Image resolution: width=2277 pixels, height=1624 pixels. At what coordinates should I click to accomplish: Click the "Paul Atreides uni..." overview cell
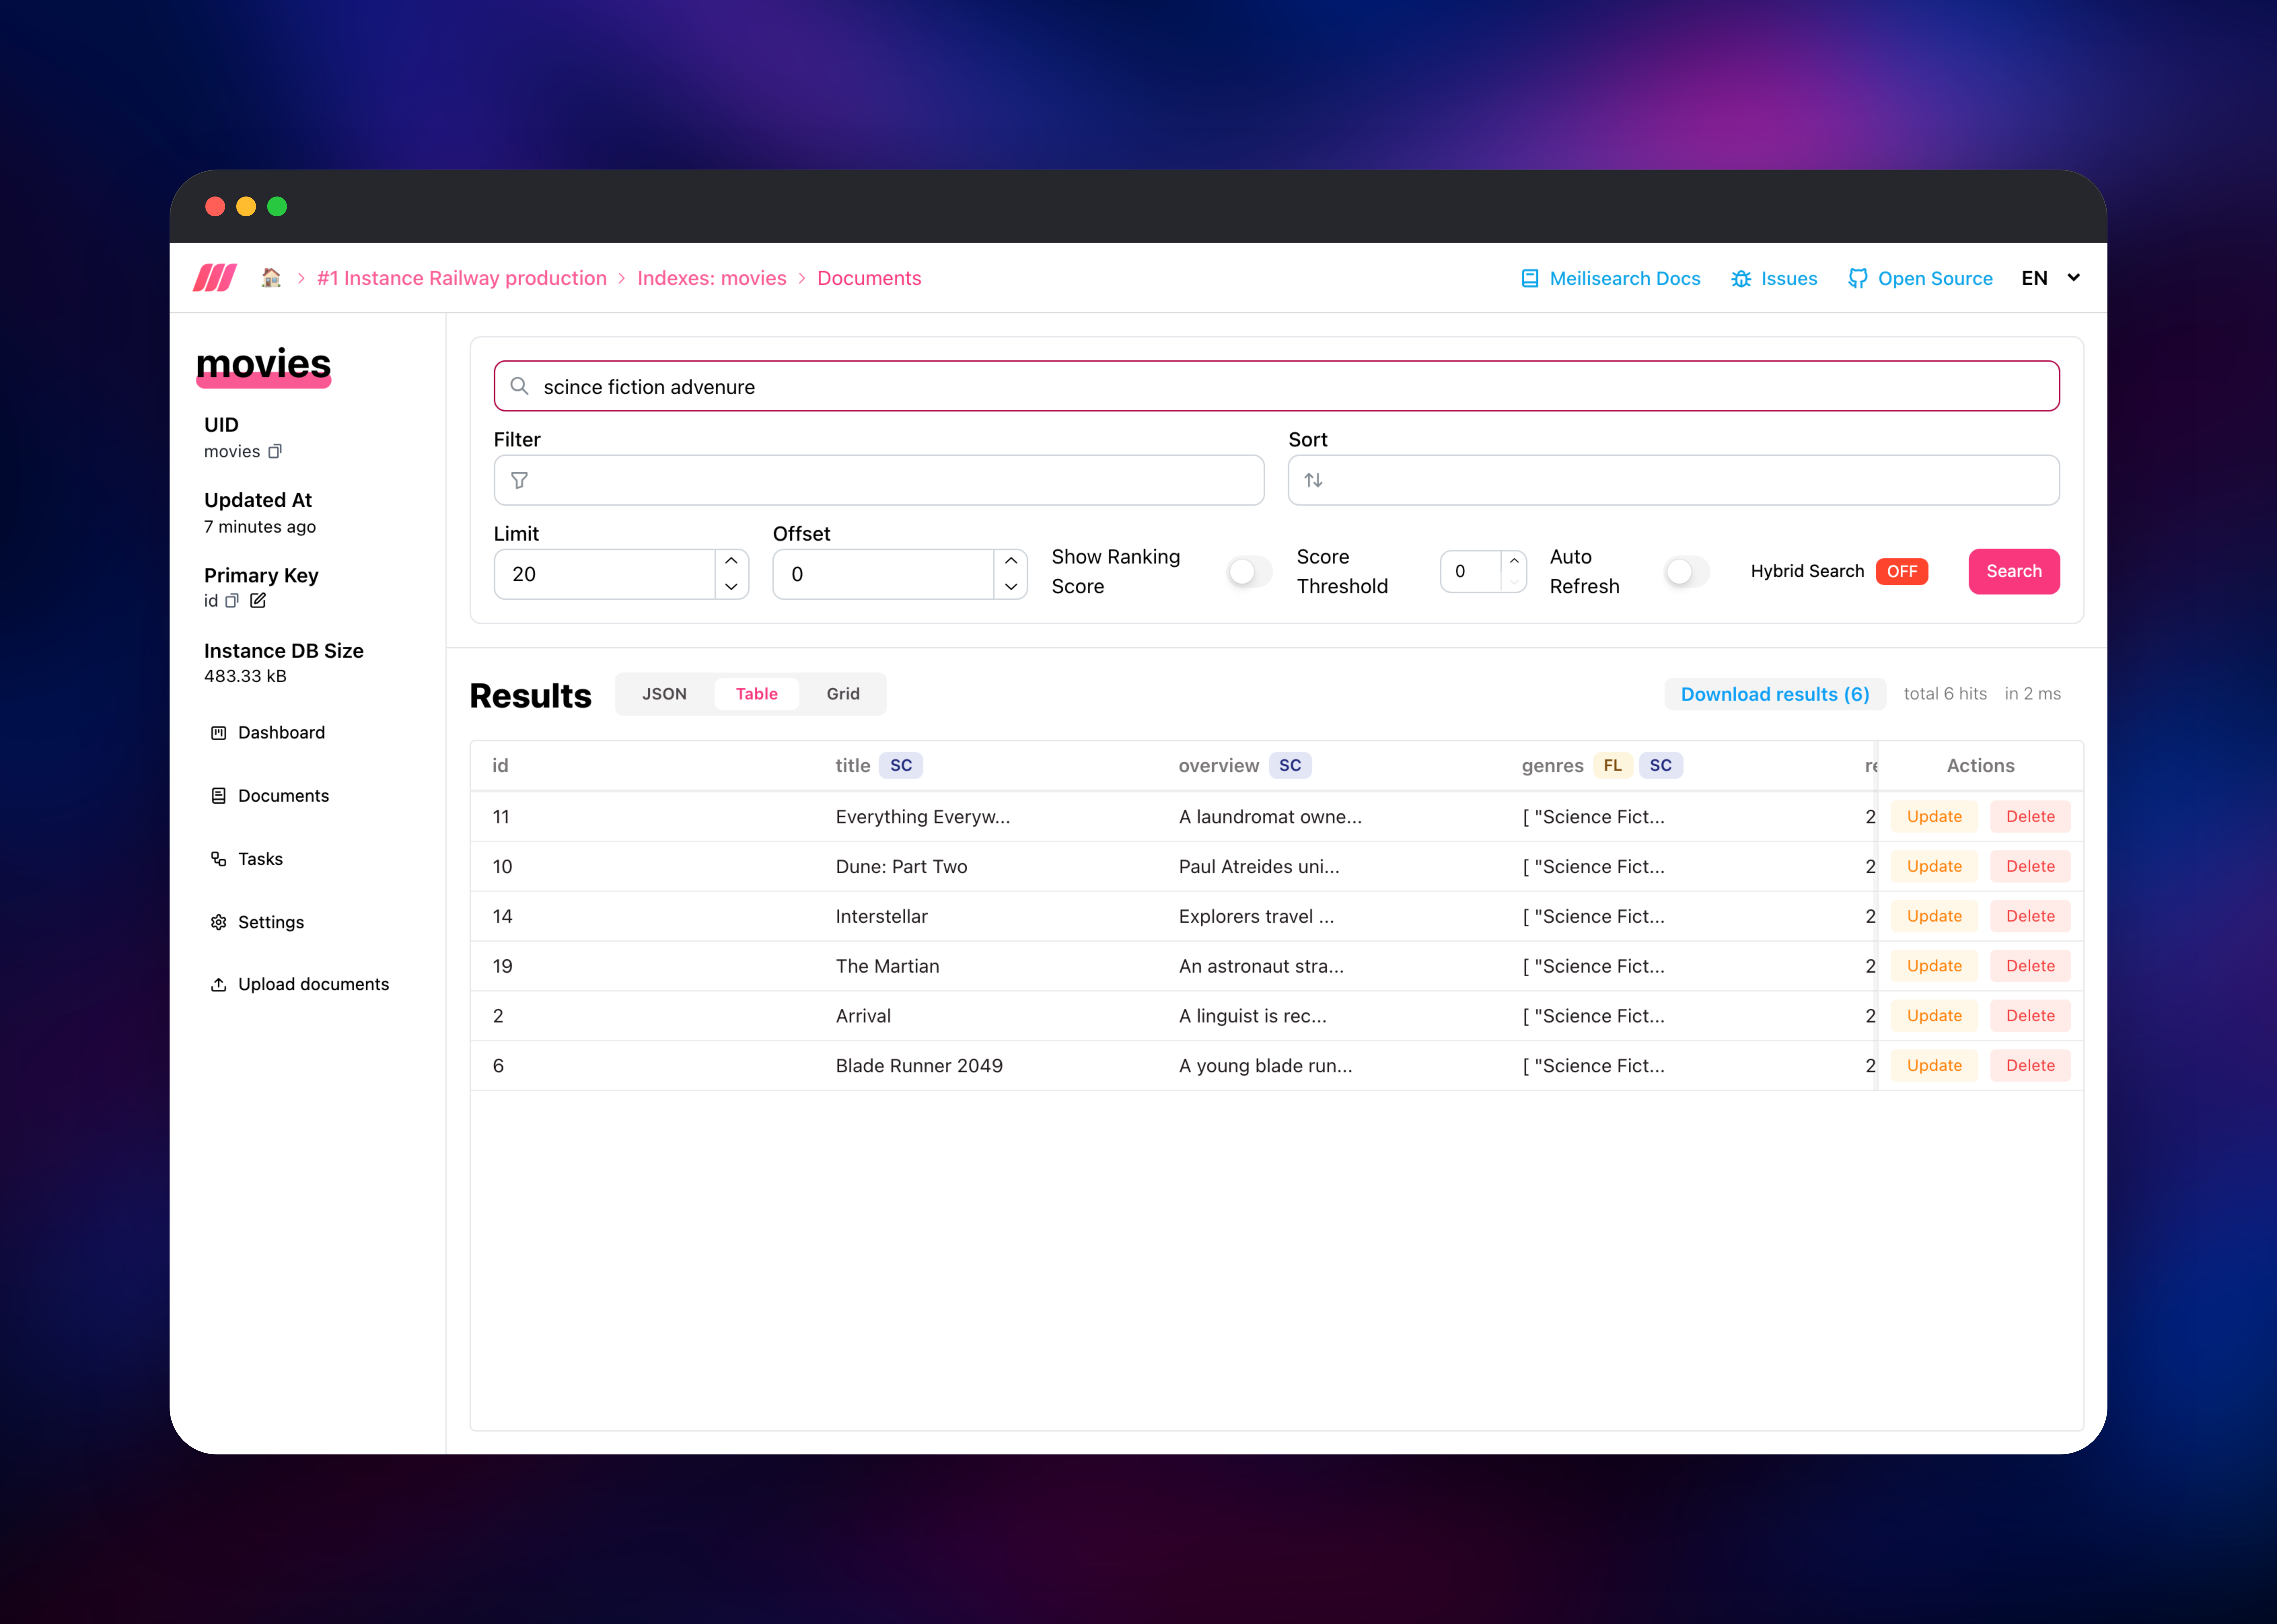coord(1259,867)
